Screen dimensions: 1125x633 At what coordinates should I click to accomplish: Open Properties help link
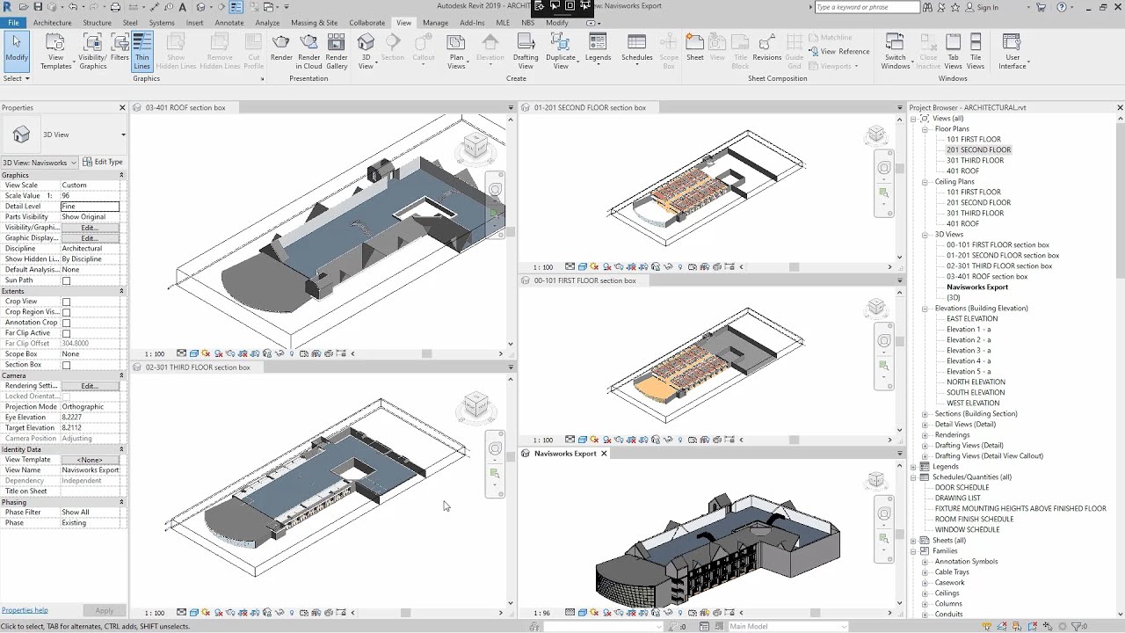point(25,610)
